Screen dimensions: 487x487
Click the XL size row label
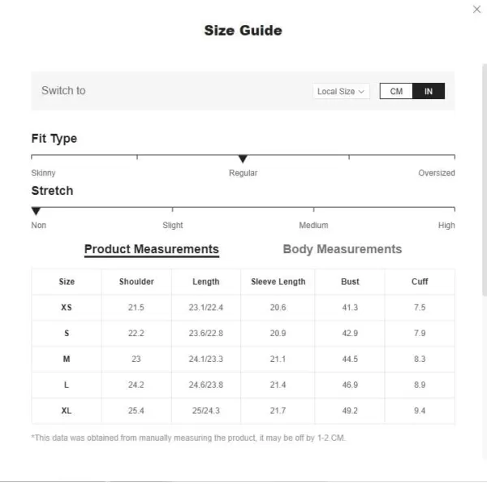pyautogui.click(x=67, y=411)
